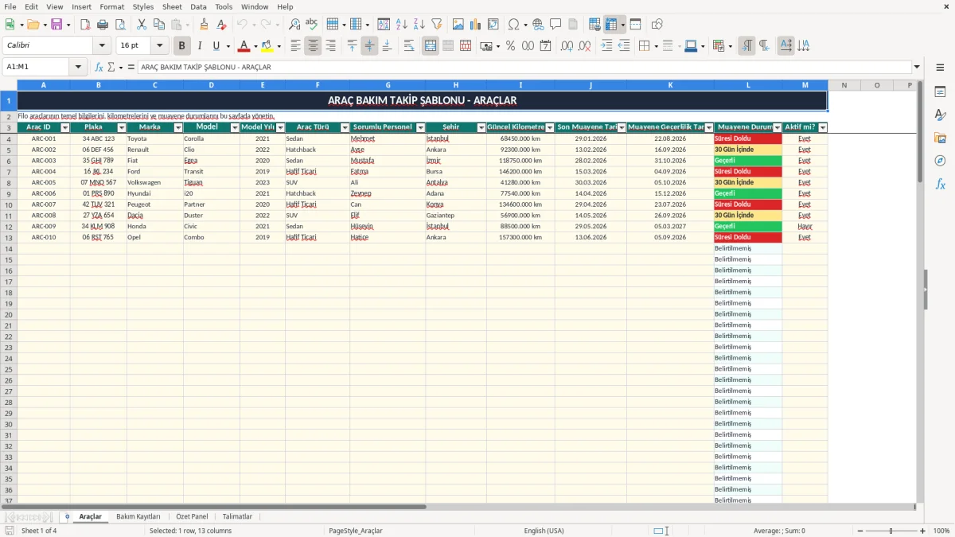Open sidebar Gallery icon

coord(940,138)
